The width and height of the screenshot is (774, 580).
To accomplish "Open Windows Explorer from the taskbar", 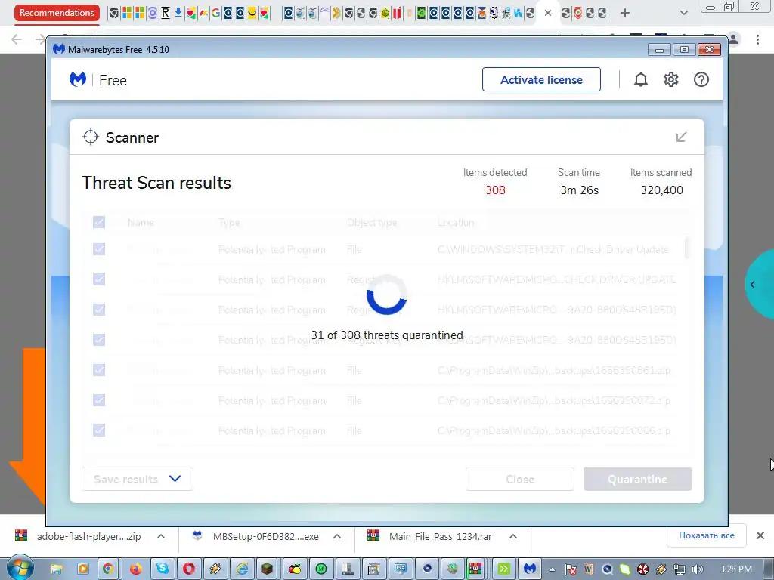I will (x=57, y=569).
